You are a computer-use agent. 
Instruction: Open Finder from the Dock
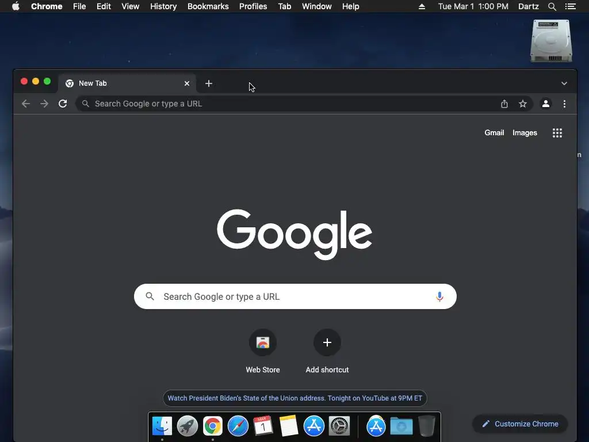pyautogui.click(x=162, y=426)
